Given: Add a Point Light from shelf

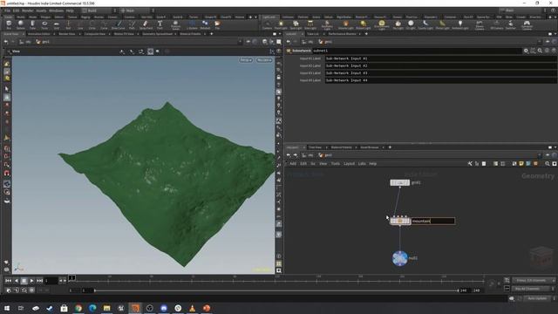Looking at the screenshot, I should [x=281, y=25].
